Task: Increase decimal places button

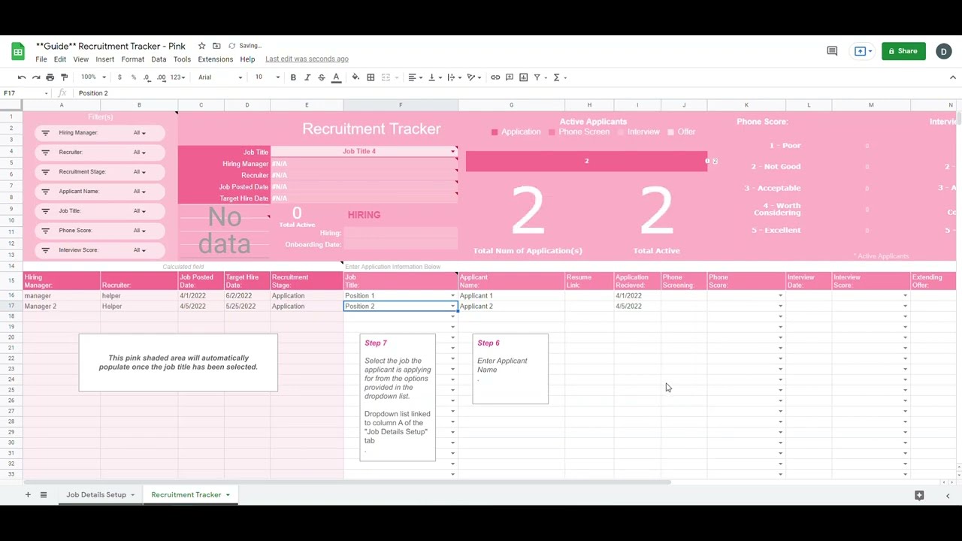Action: coord(162,77)
